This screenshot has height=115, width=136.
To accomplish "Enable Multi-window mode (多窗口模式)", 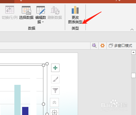I will (x=120, y=46).
